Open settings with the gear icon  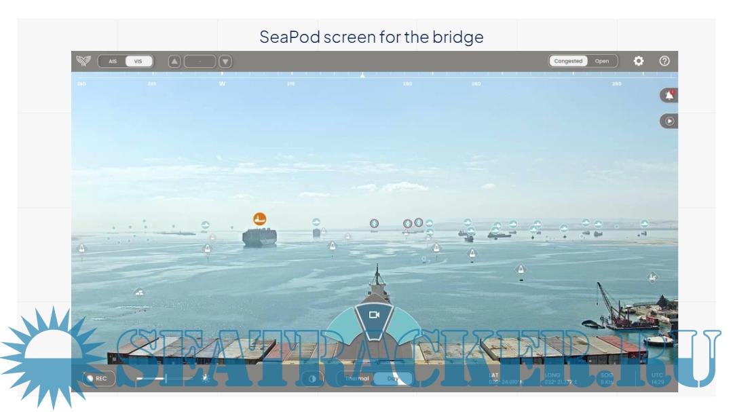point(639,61)
